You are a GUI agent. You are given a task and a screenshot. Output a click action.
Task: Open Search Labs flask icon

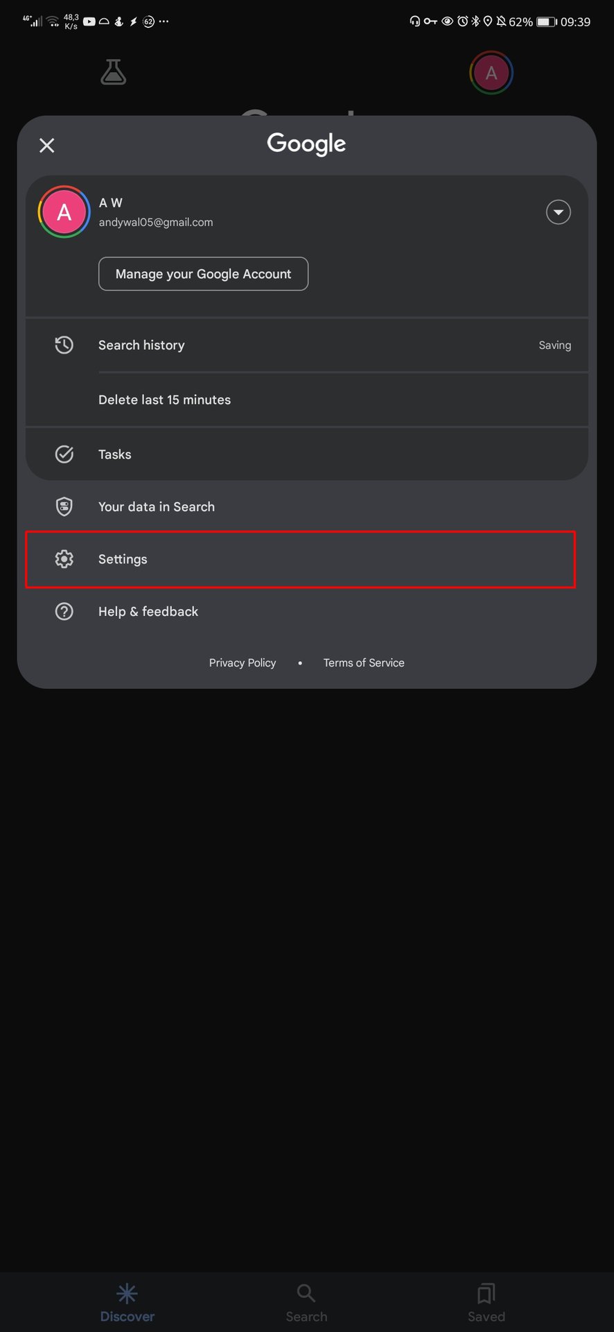pyautogui.click(x=113, y=72)
